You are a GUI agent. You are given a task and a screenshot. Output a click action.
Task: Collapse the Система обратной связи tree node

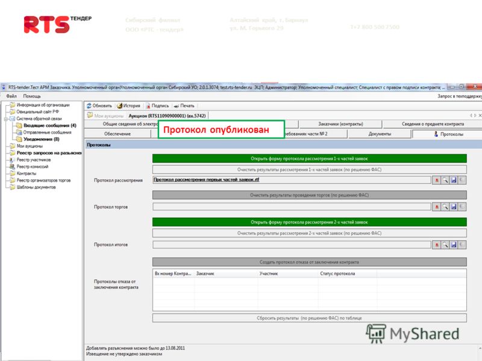pyautogui.click(x=6, y=119)
